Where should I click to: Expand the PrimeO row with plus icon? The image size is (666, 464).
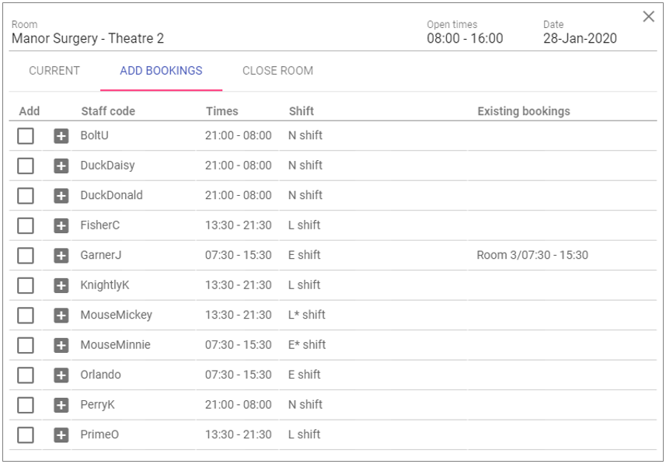[x=61, y=435]
